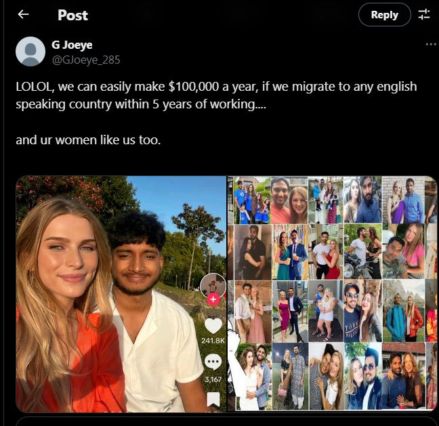Image resolution: width=439 pixels, height=426 pixels.
Task: Click the white heart like icon
Action: pyautogui.click(x=213, y=326)
